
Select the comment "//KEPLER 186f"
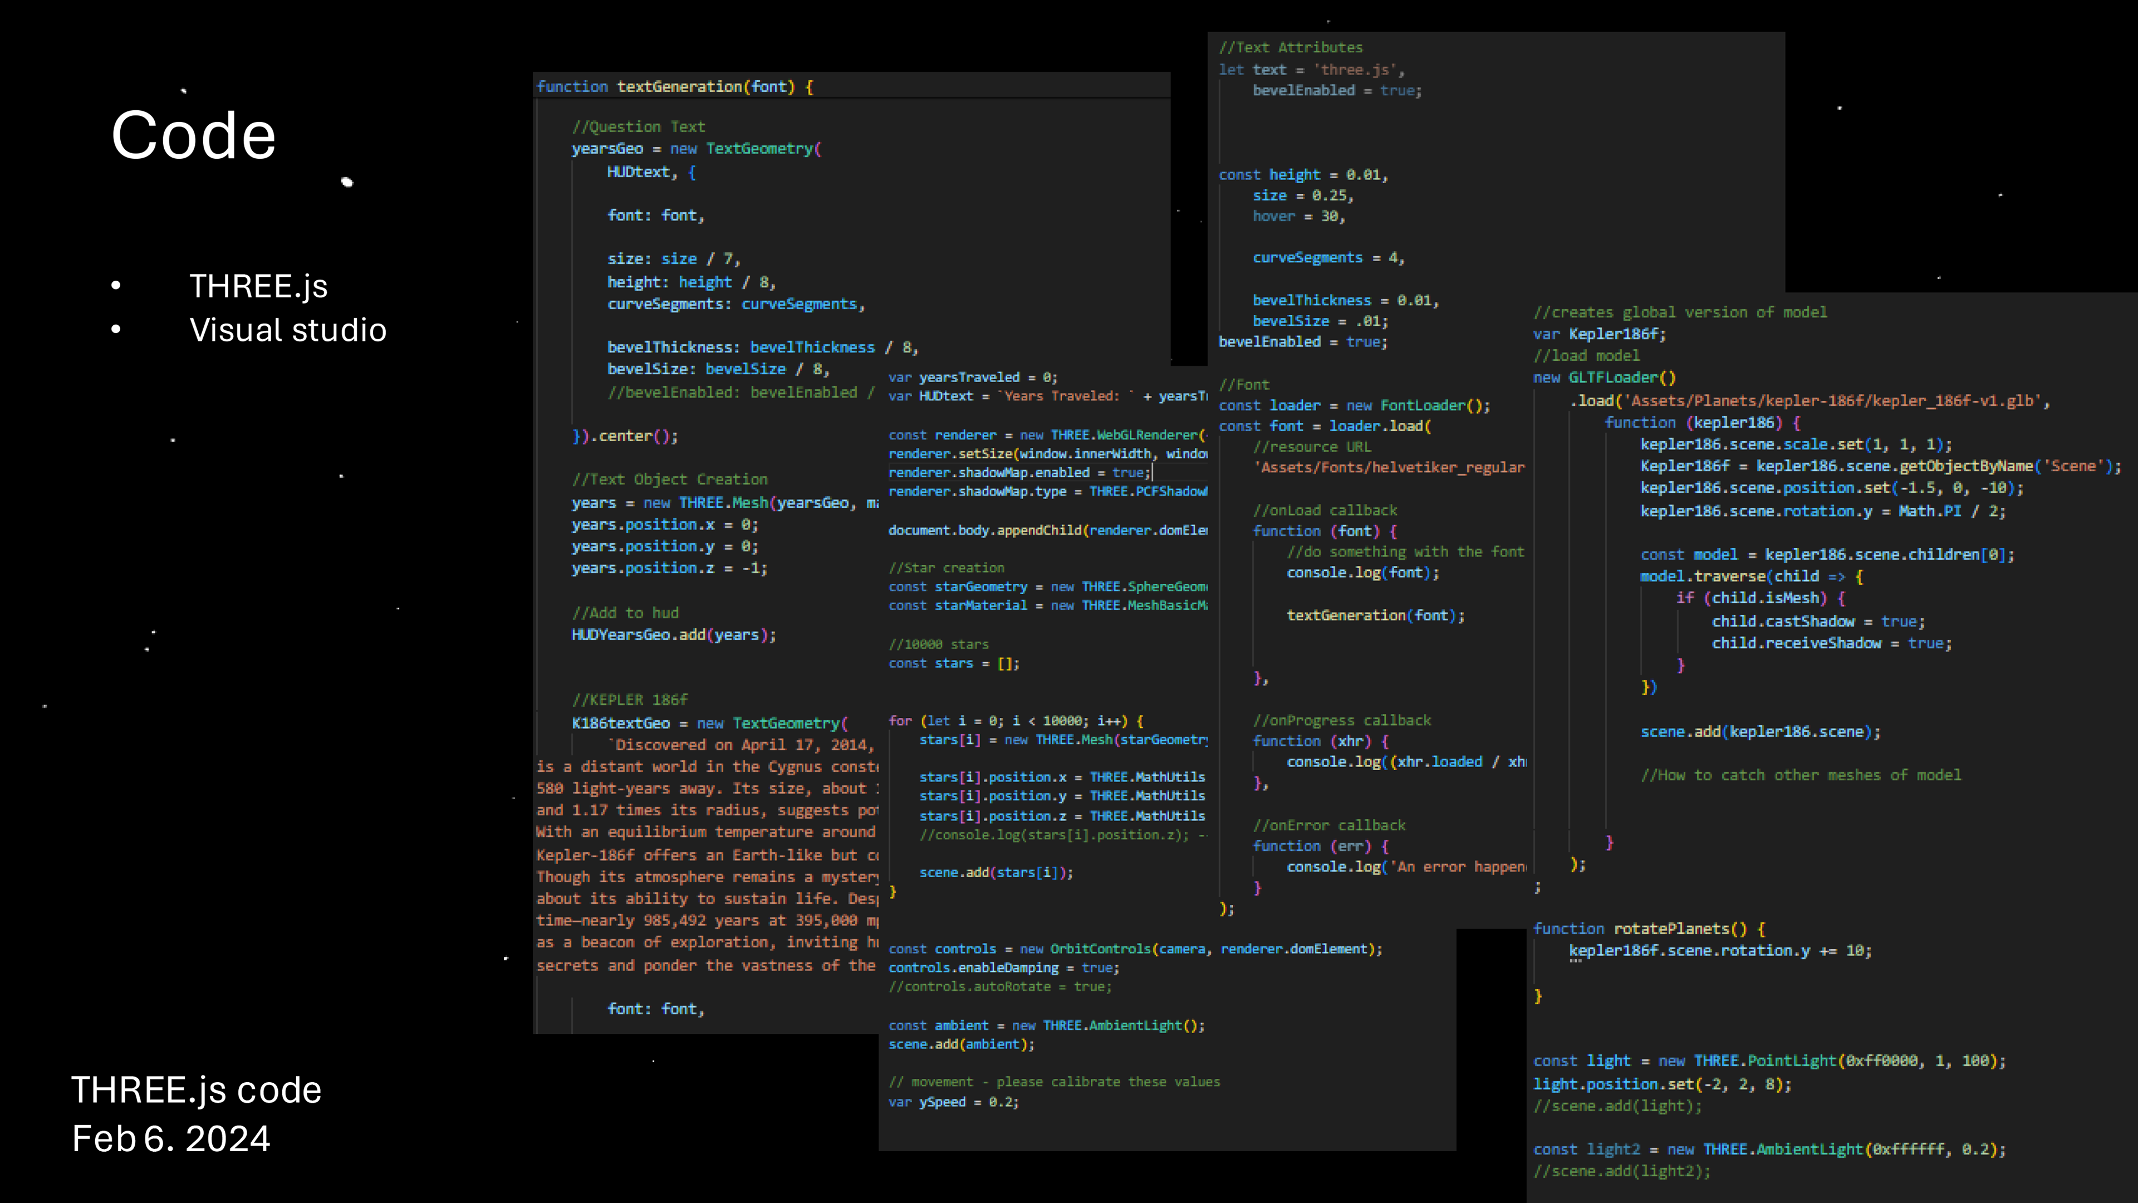pyautogui.click(x=630, y=700)
